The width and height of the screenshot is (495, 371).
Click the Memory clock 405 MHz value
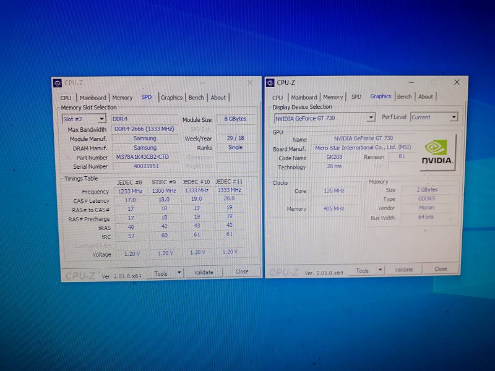click(334, 208)
